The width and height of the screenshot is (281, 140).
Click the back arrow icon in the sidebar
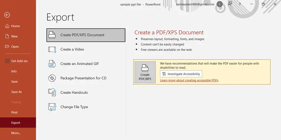point(7,15)
